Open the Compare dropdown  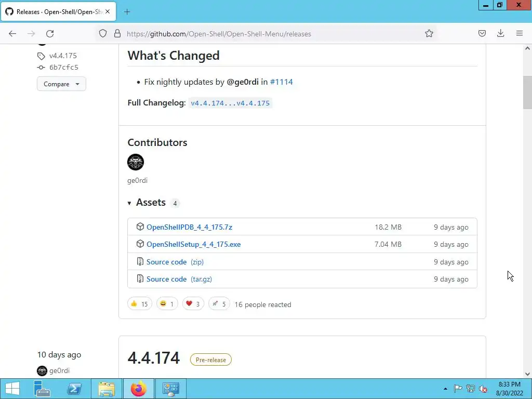point(61,84)
